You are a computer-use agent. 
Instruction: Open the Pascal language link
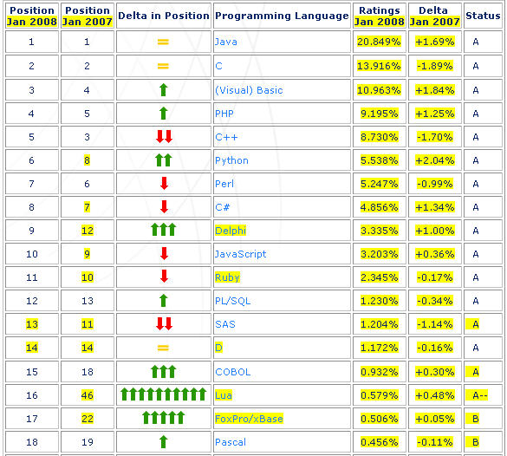point(231,442)
